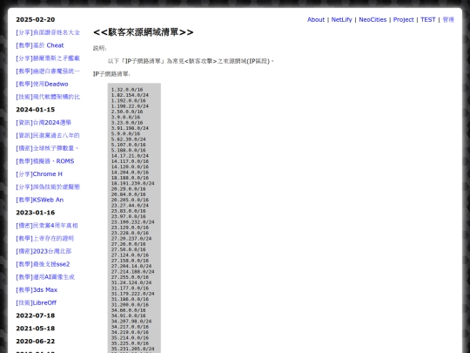This screenshot has height=353, width=470.
Task: Click the 34.91.0.0/16 list entry
Action: [128, 316]
